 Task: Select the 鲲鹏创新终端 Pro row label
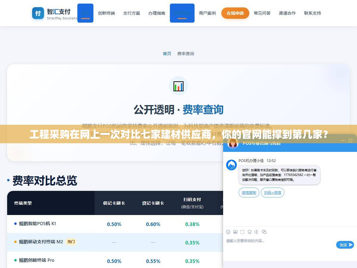pos(37,260)
